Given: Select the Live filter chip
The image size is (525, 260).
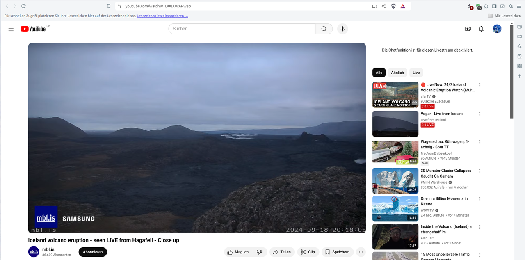Looking at the screenshot, I should point(416,73).
